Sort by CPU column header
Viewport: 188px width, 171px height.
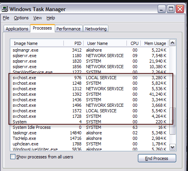[x=134, y=43]
